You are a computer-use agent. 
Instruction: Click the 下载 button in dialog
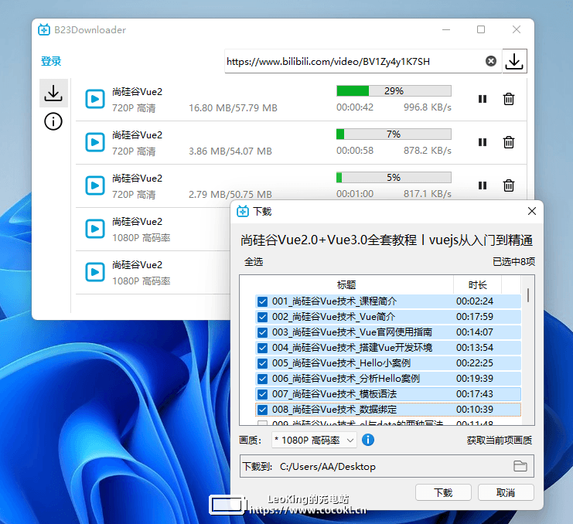(443, 492)
